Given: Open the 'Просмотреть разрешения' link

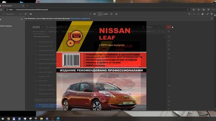Looking at the screenshot, I should tap(80, 18).
